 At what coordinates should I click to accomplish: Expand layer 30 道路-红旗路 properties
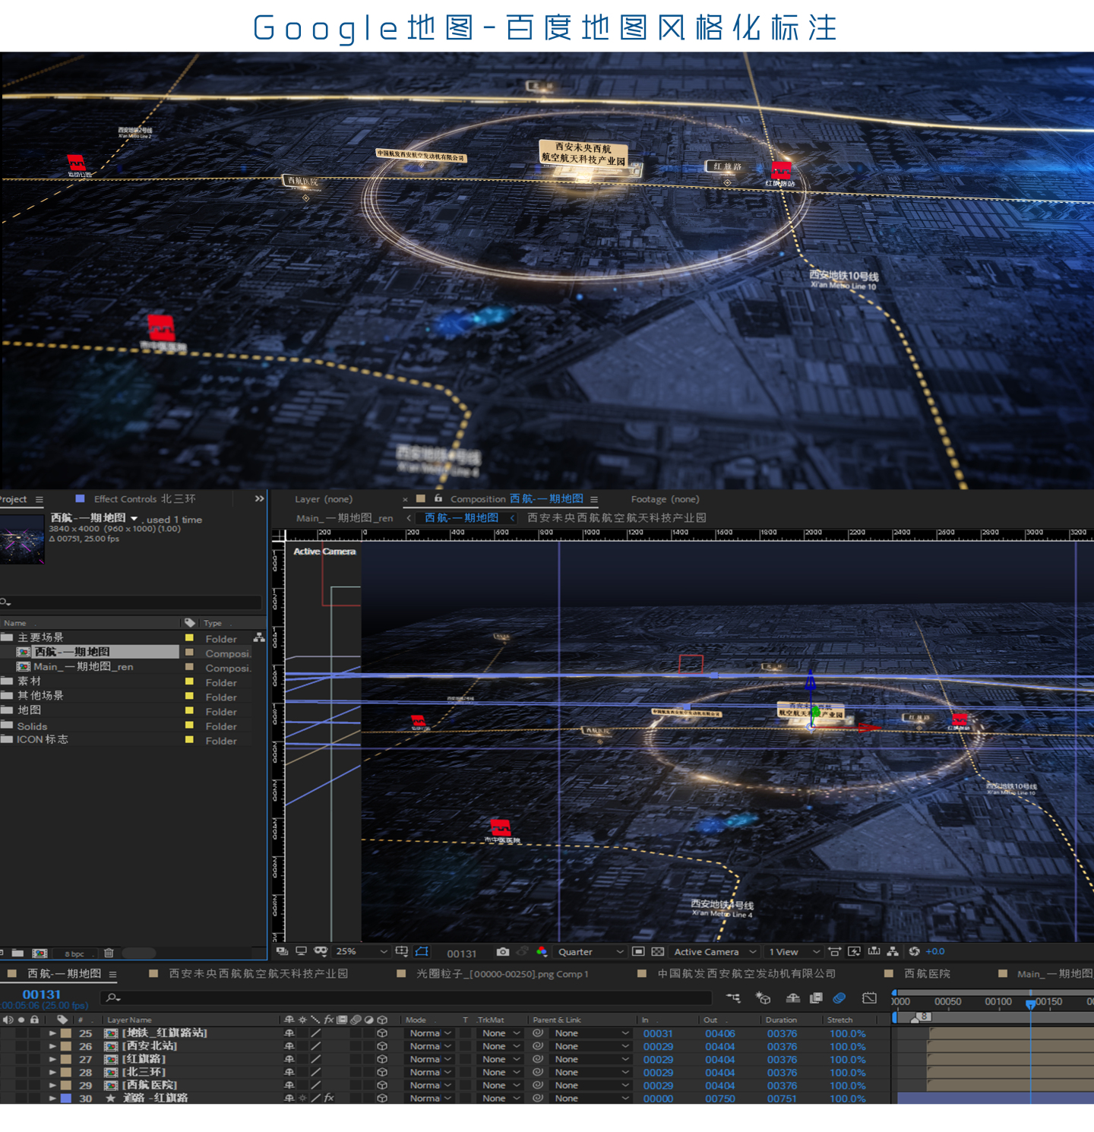click(x=52, y=1098)
